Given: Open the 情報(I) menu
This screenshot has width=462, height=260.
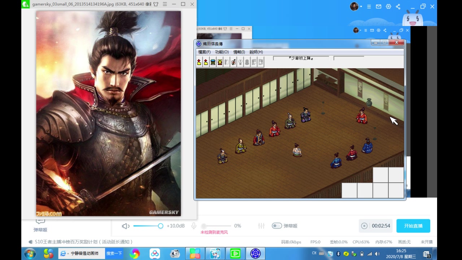Looking at the screenshot, I should 239,52.
